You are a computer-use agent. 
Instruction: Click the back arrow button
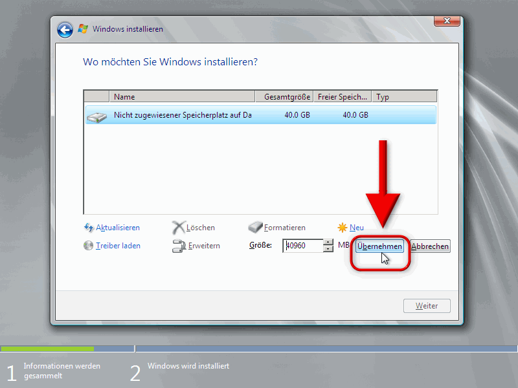coord(65,29)
